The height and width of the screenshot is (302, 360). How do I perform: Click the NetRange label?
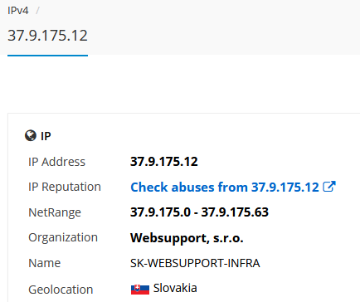[55, 212]
